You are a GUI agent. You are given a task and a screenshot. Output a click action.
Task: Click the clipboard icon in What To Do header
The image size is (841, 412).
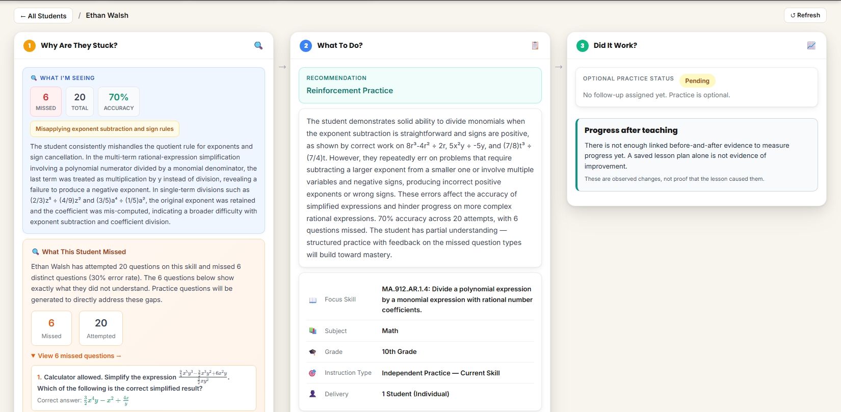pyautogui.click(x=535, y=45)
